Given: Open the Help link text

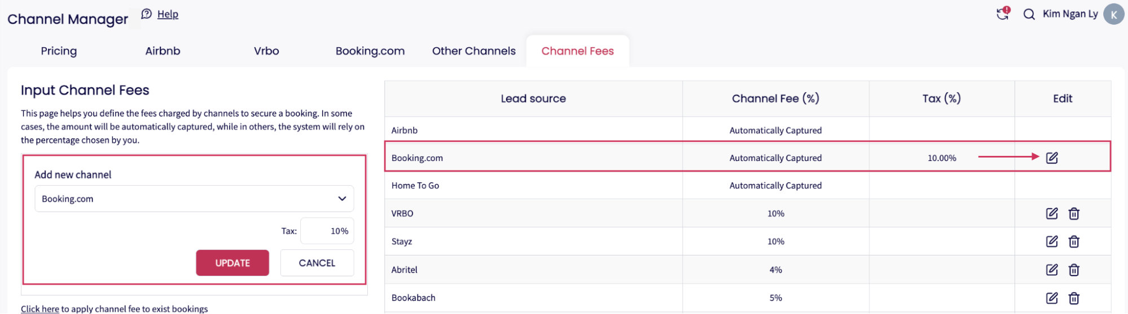Looking at the screenshot, I should [168, 14].
